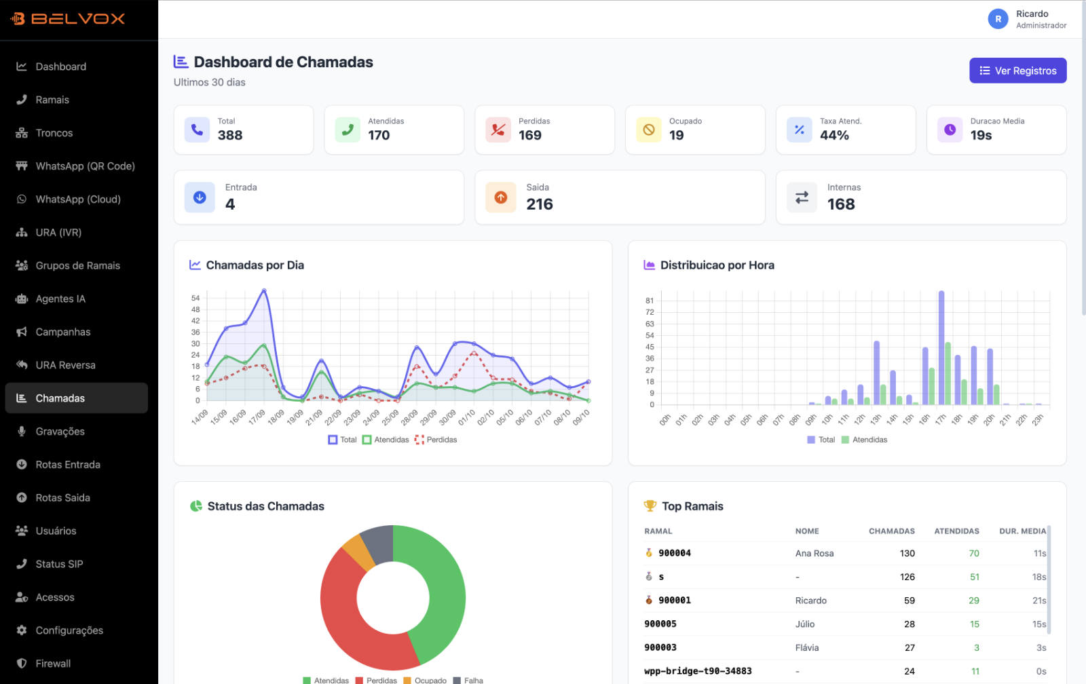Go to Grupos de Ramais menu
1086x684 pixels.
76,266
